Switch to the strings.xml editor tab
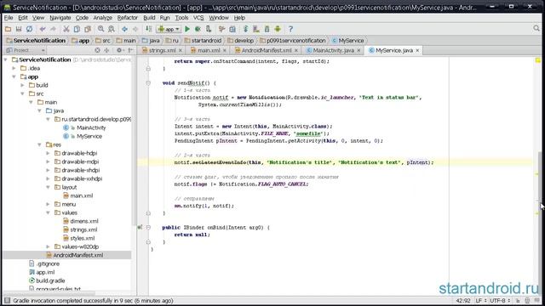The height and width of the screenshot is (306, 545). [x=162, y=50]
